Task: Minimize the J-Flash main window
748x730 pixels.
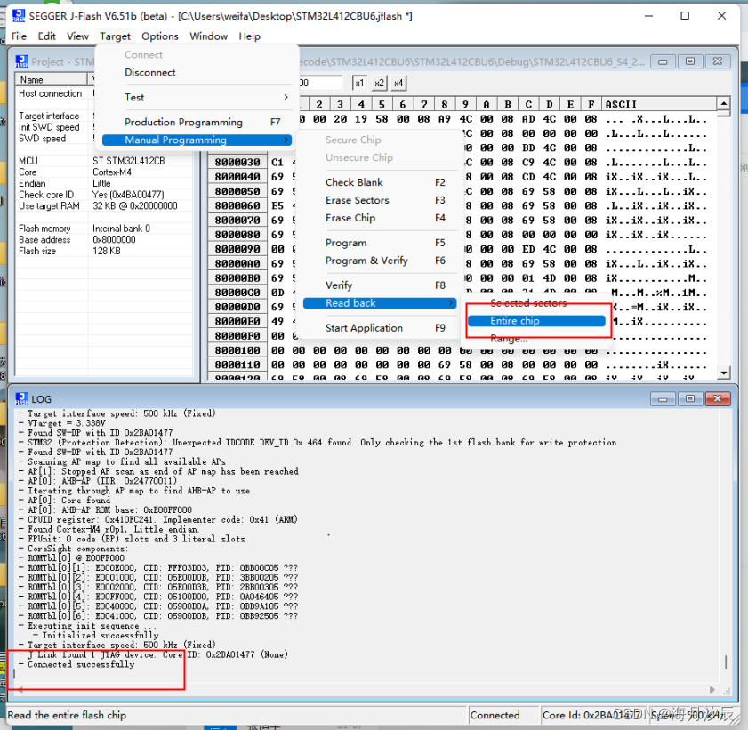Action: [x=648, y=16]
